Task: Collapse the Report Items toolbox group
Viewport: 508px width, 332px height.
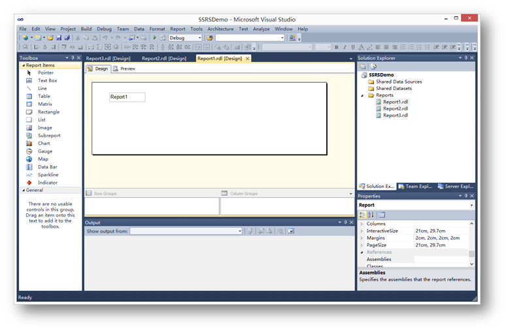Action: [x=24, y=65]
